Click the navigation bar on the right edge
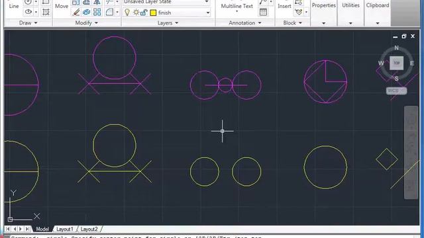Viewport: 424px width, 238px height. [411, 153]
